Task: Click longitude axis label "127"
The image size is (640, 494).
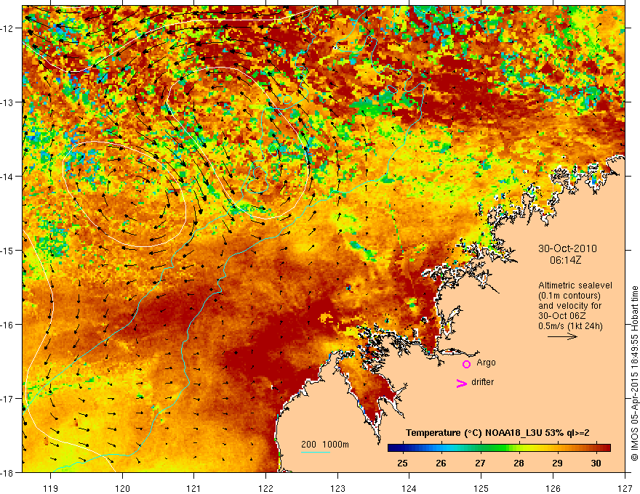Action: point(625,488)
